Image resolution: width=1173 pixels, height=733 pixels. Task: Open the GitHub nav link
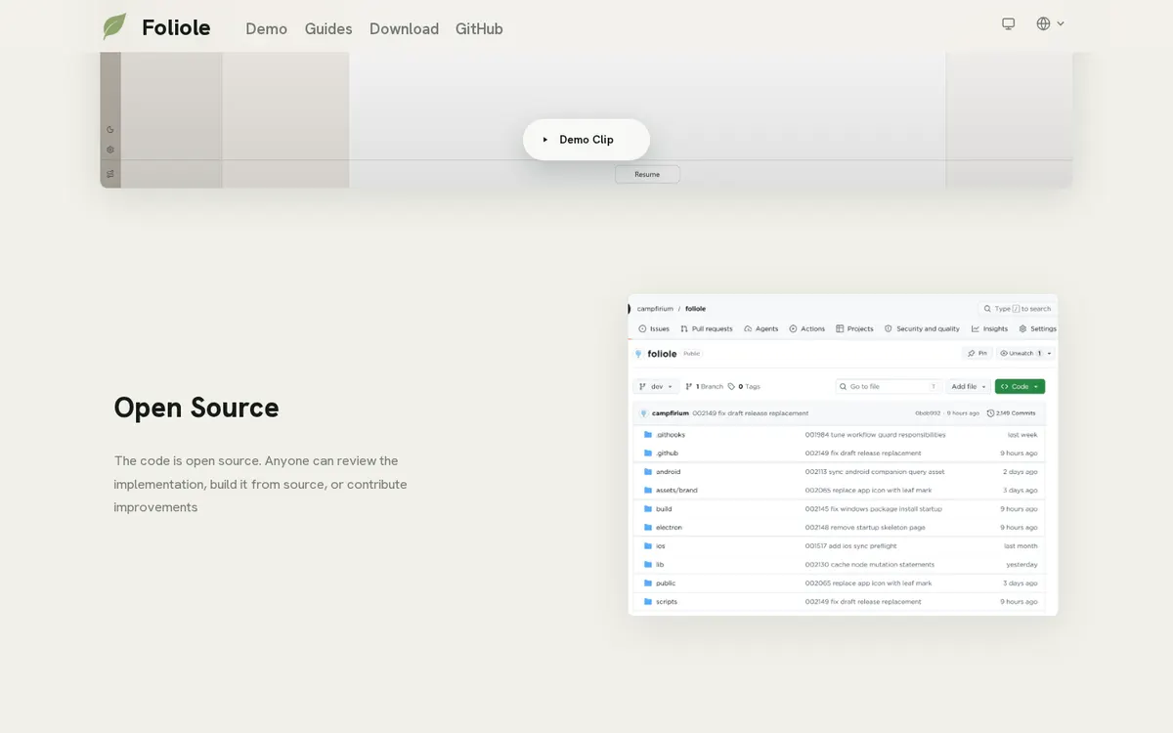pos(479,28)
